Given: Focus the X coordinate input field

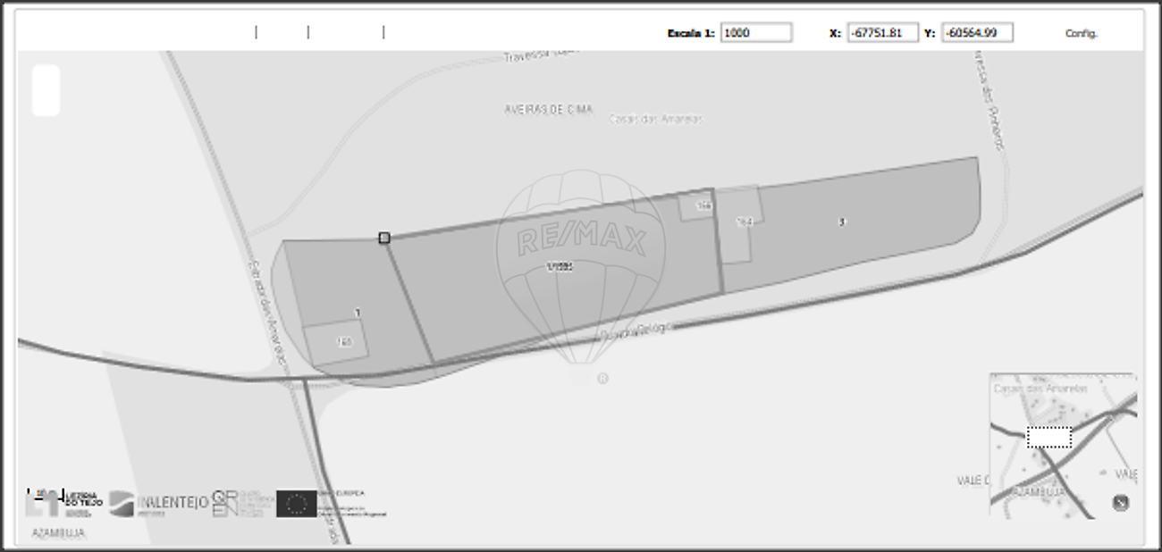Looking at the screenshot, I should tap(882, 33).
